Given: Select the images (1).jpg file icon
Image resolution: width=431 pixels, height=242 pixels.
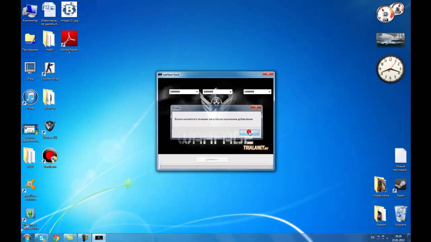Looking at the screenshot, I should (69, 12).
